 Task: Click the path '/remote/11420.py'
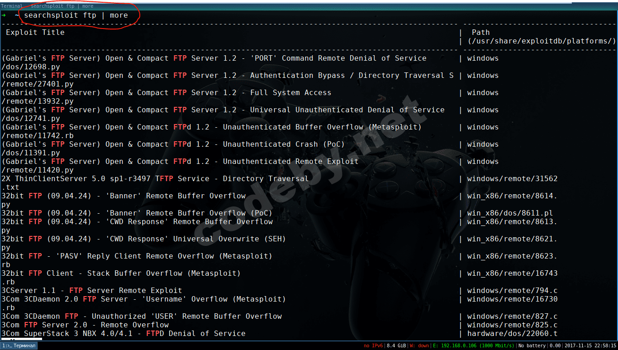click(38, 170)
